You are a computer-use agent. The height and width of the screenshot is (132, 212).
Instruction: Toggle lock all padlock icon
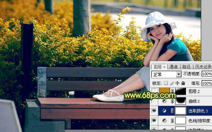(183, 83)
